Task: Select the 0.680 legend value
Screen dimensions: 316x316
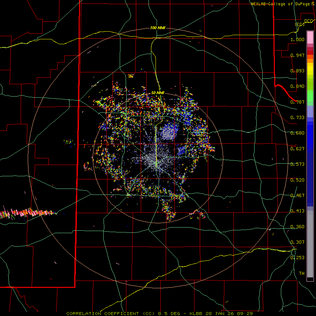Action: coord(297,133)
